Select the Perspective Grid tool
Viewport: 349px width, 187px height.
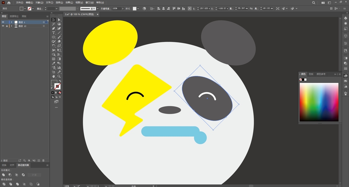point(59,55)
